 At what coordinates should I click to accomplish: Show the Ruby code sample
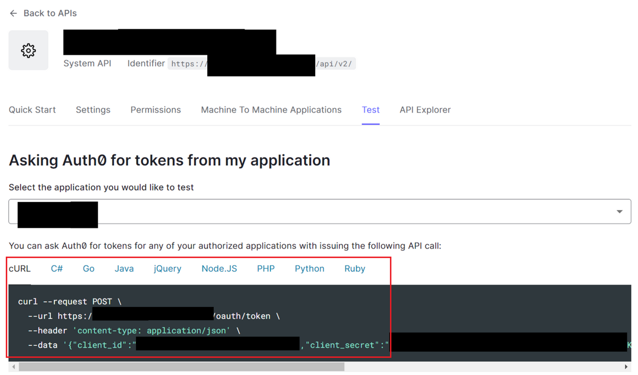(x=355, y=269)
